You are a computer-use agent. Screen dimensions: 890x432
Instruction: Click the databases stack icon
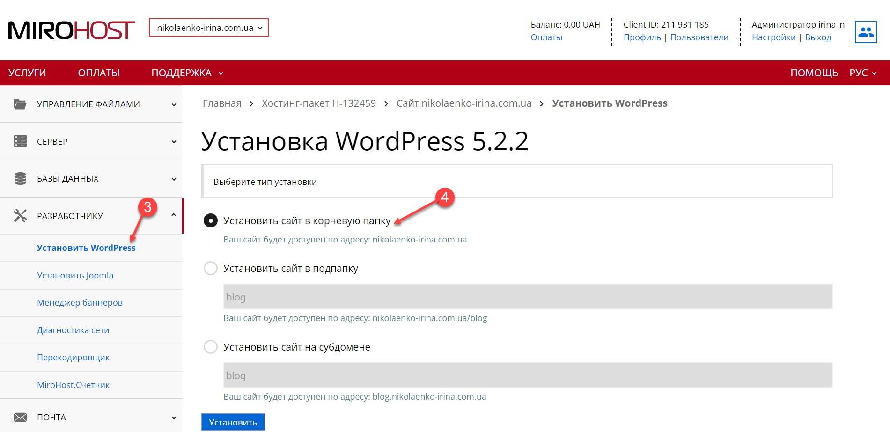point(20,178)
